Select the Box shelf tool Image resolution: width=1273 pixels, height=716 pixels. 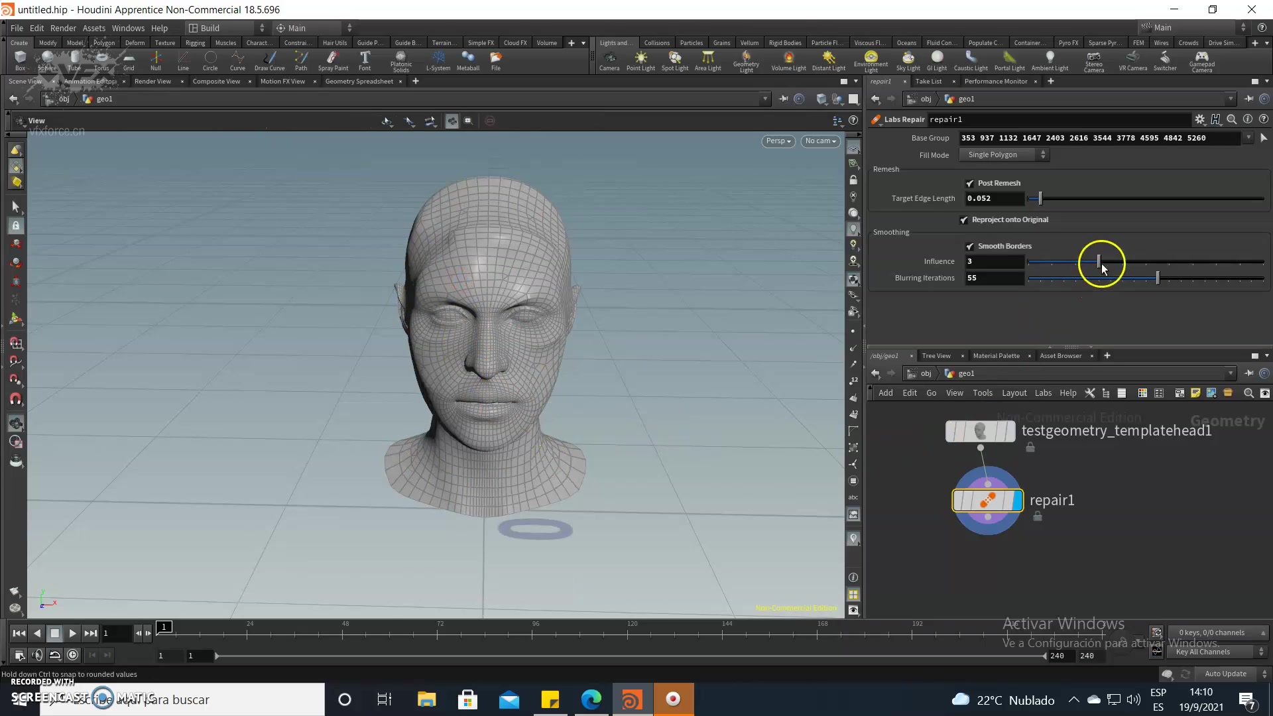click(20, 60)
